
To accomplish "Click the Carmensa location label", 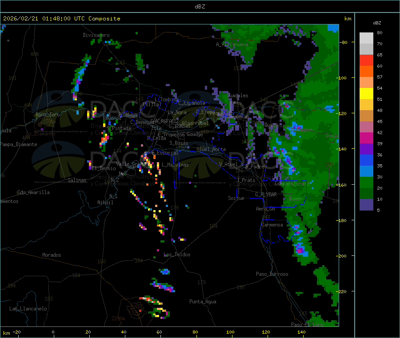I will point(272,225).
